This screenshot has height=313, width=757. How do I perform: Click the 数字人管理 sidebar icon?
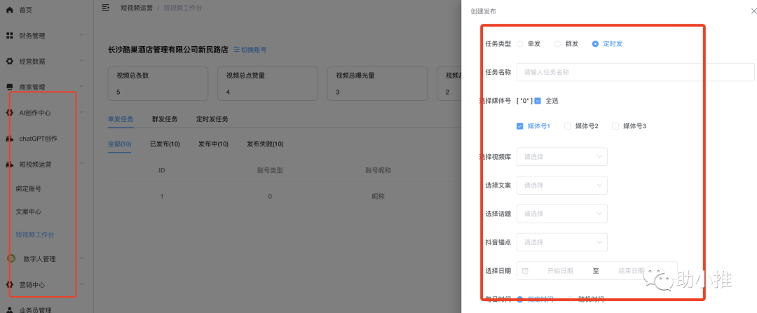[11, 258]
